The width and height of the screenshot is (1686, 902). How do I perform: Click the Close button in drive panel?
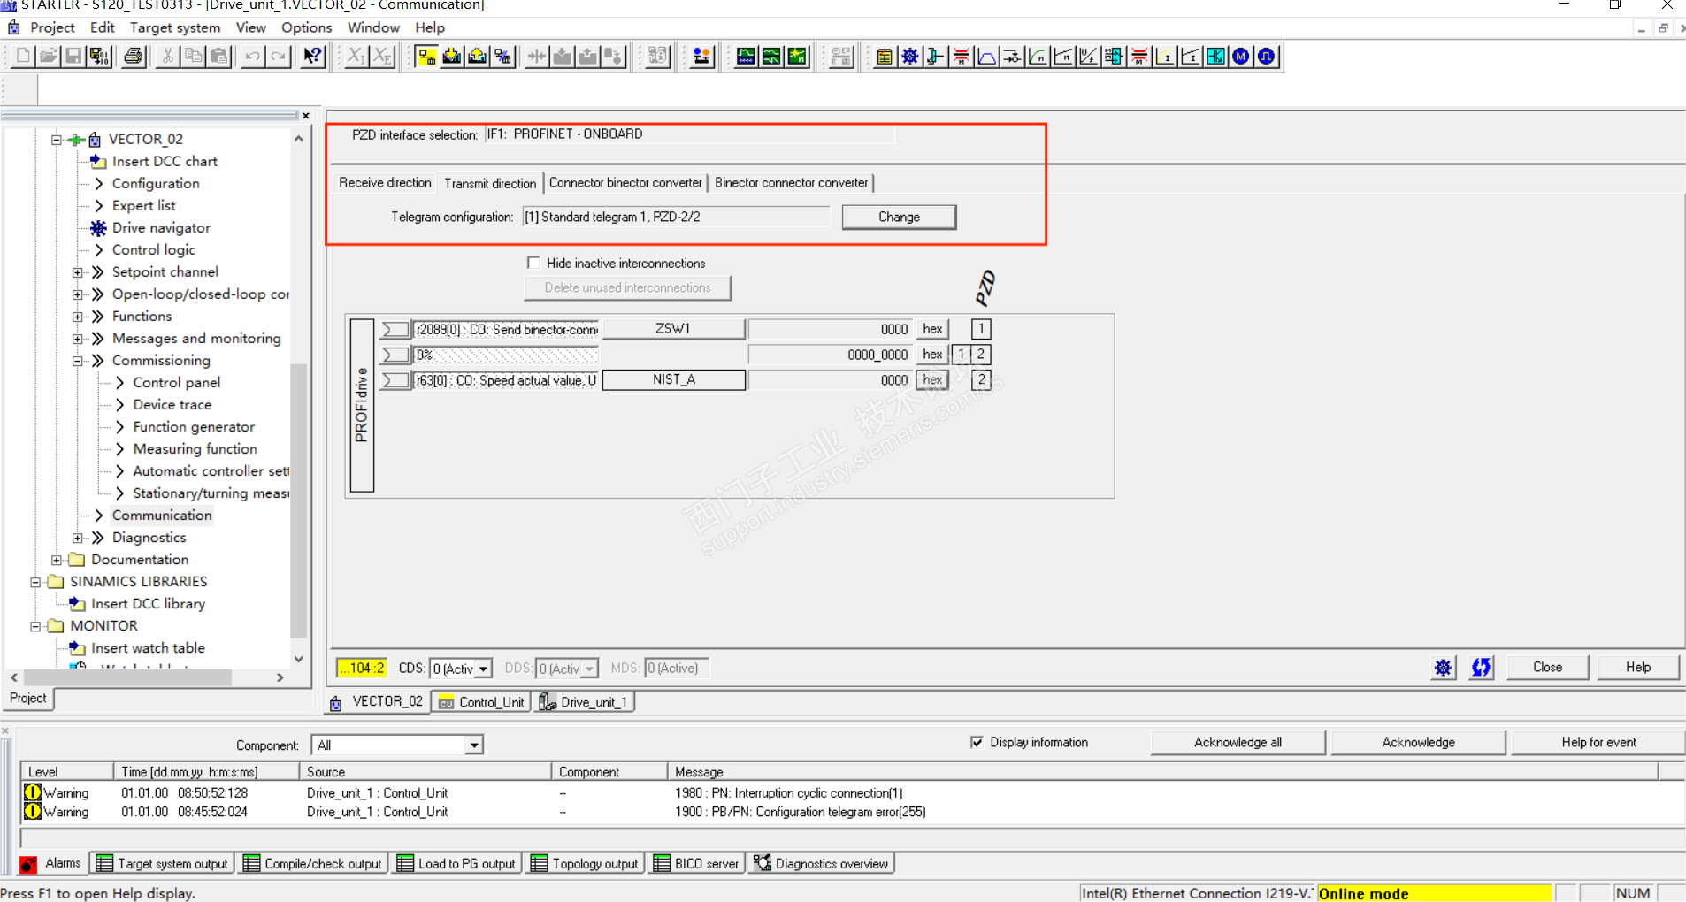coord(1547,668)
